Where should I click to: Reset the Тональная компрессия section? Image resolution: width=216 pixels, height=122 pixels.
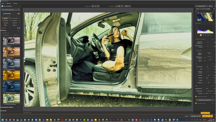(x=213, y=39)
